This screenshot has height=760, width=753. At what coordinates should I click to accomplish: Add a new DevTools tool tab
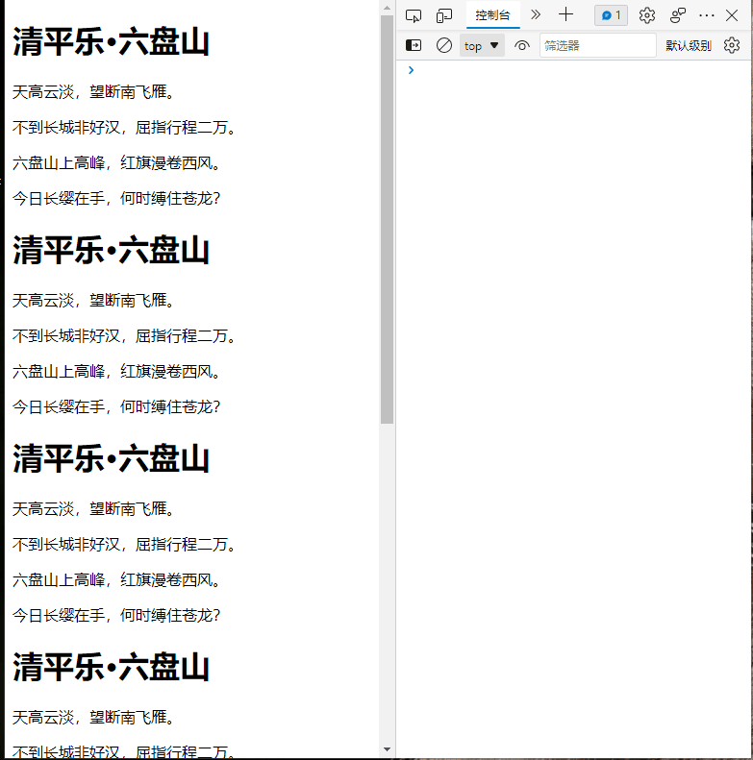click(565, 14)
